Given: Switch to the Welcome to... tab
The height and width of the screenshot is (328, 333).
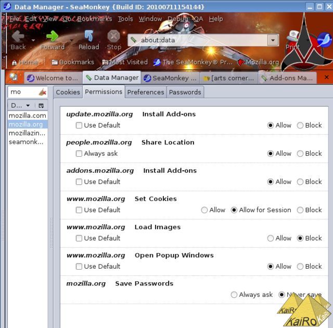Looking at the screenshot, I should pyautogui.click(x=53, y=78).
